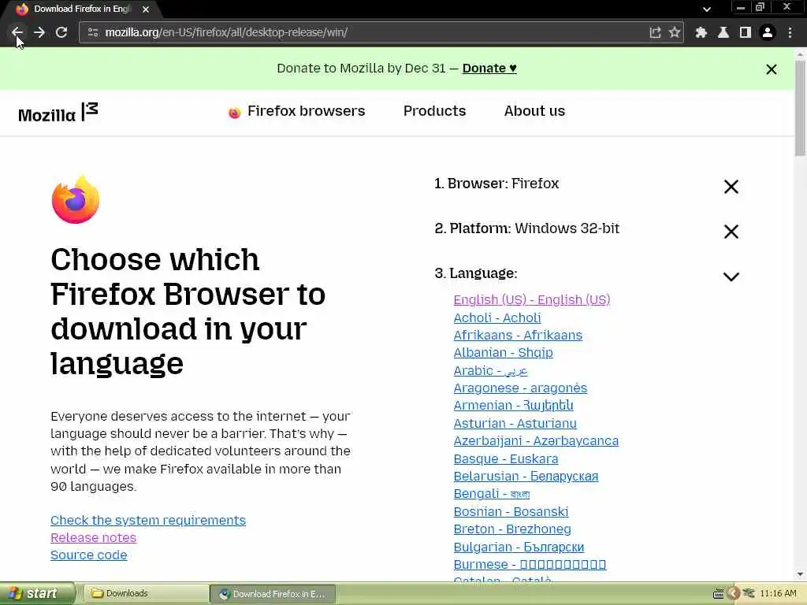
Task: Share this page icon in address bar
Action: point(655,32)
